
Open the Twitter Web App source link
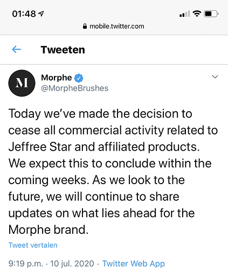coord(134,264)
